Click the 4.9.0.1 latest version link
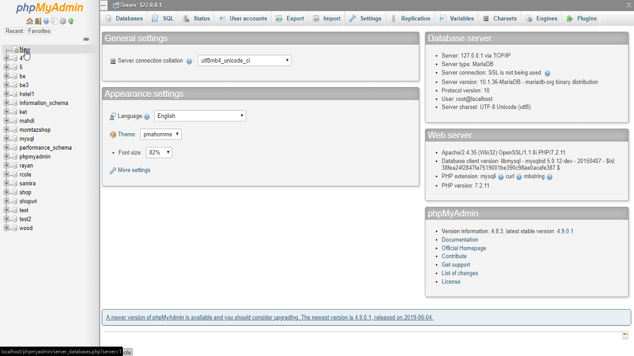634x356 pixels. 565,231
